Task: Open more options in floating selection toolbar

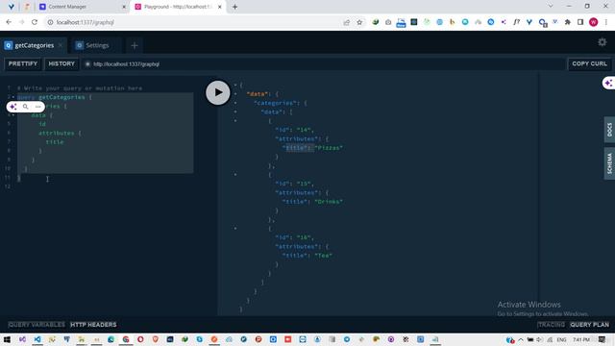Action: point(37,107)
